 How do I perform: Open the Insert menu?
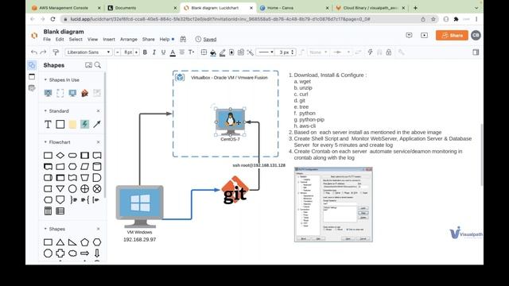click(109, 39)
